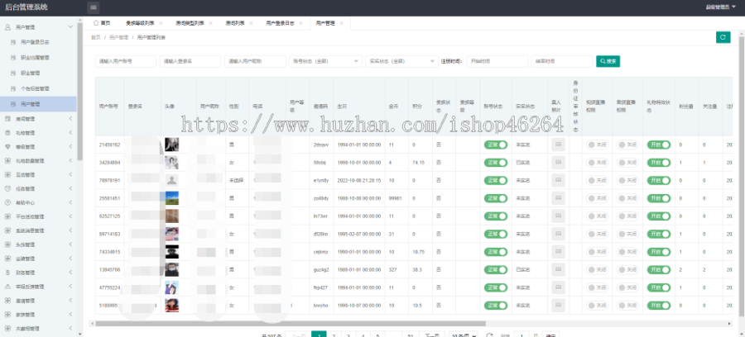Enable 视频直播权限 switch for user 62527125

[x=597, y=216]
